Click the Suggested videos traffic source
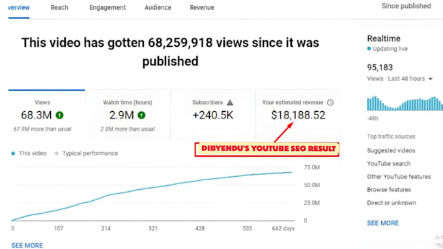Screen dimensions: 443x249 (x=391, y=151)
